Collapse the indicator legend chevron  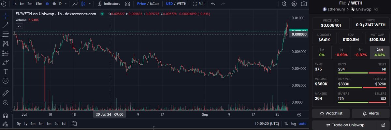point(19,26)
